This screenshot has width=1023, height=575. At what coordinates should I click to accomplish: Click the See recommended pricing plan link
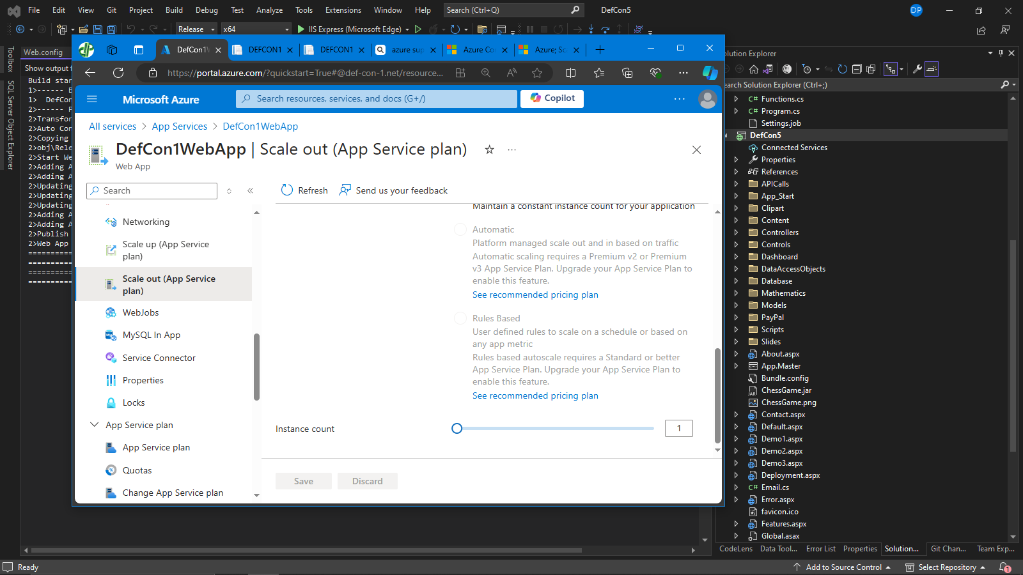click(x=535, y=295)
